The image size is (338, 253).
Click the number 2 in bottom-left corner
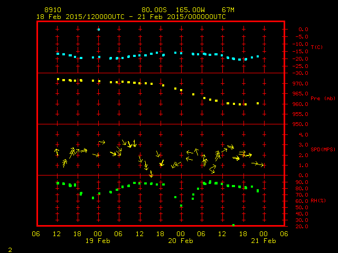(x=10, y=248)
